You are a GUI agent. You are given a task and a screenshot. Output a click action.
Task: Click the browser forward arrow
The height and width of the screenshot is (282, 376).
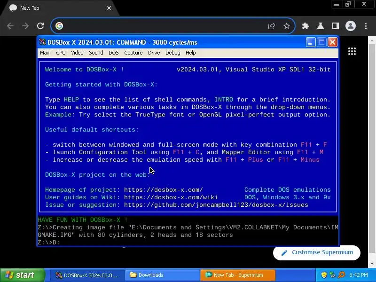pyautogui.click(x=25, y=26)
